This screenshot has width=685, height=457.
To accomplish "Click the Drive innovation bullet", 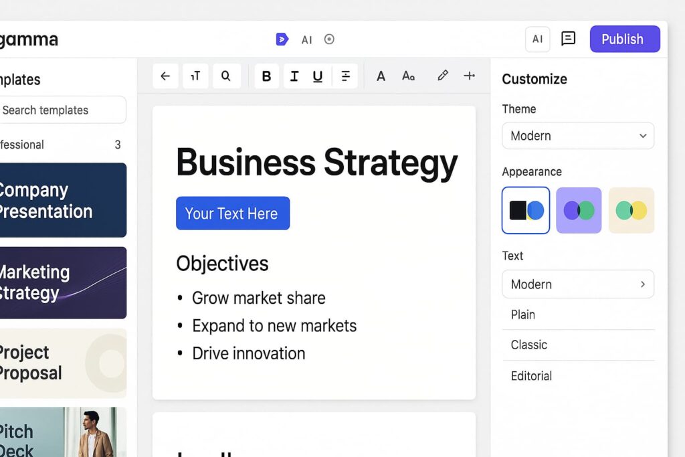I will [249, 353].
